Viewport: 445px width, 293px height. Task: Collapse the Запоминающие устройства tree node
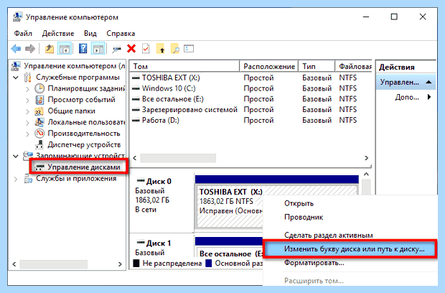coord(16,156)
